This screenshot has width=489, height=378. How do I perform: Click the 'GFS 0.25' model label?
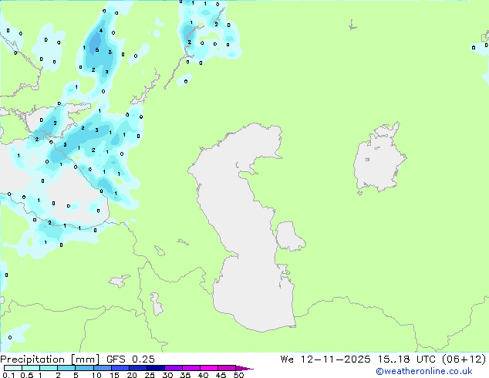click(130, 359)
